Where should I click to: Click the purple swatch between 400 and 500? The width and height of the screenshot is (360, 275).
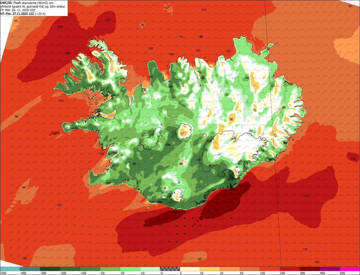329,269
